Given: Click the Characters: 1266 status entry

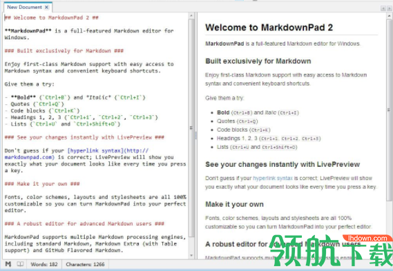Looking at the screenshot, I should coord(85,264).
